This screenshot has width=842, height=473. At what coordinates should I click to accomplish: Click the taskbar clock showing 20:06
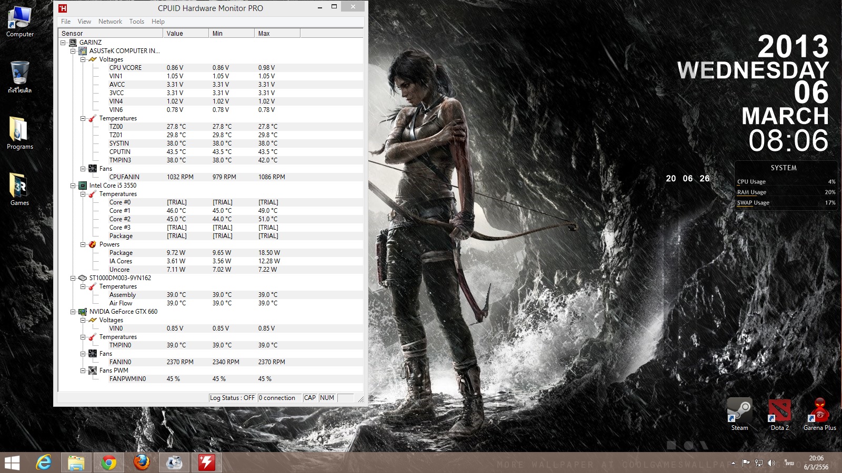coord(816,462)
